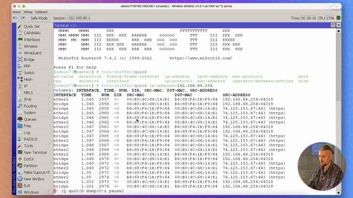Detach the Terminal window with its restore icon

pyautogui.click(x=333, y=25)
